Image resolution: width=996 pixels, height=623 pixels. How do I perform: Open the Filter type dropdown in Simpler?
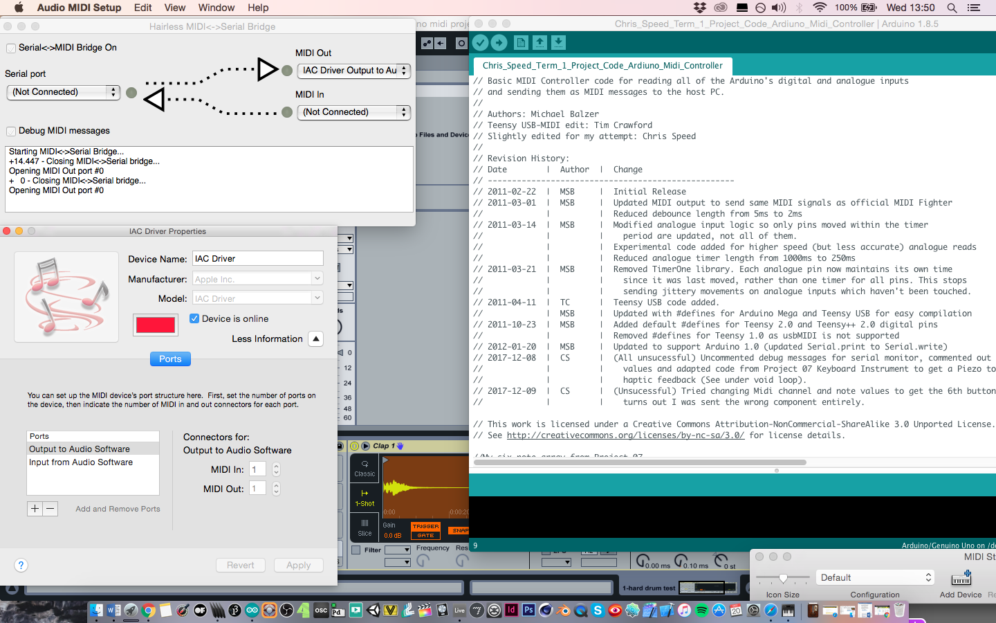coord(398,550)
